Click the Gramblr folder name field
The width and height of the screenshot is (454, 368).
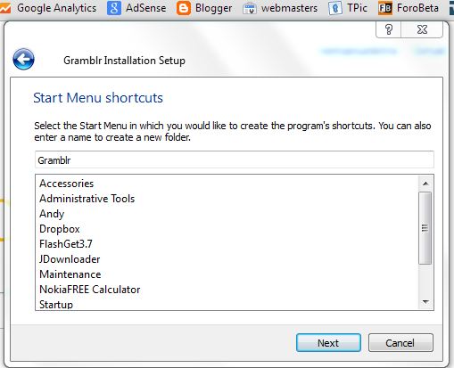point(235,159)
